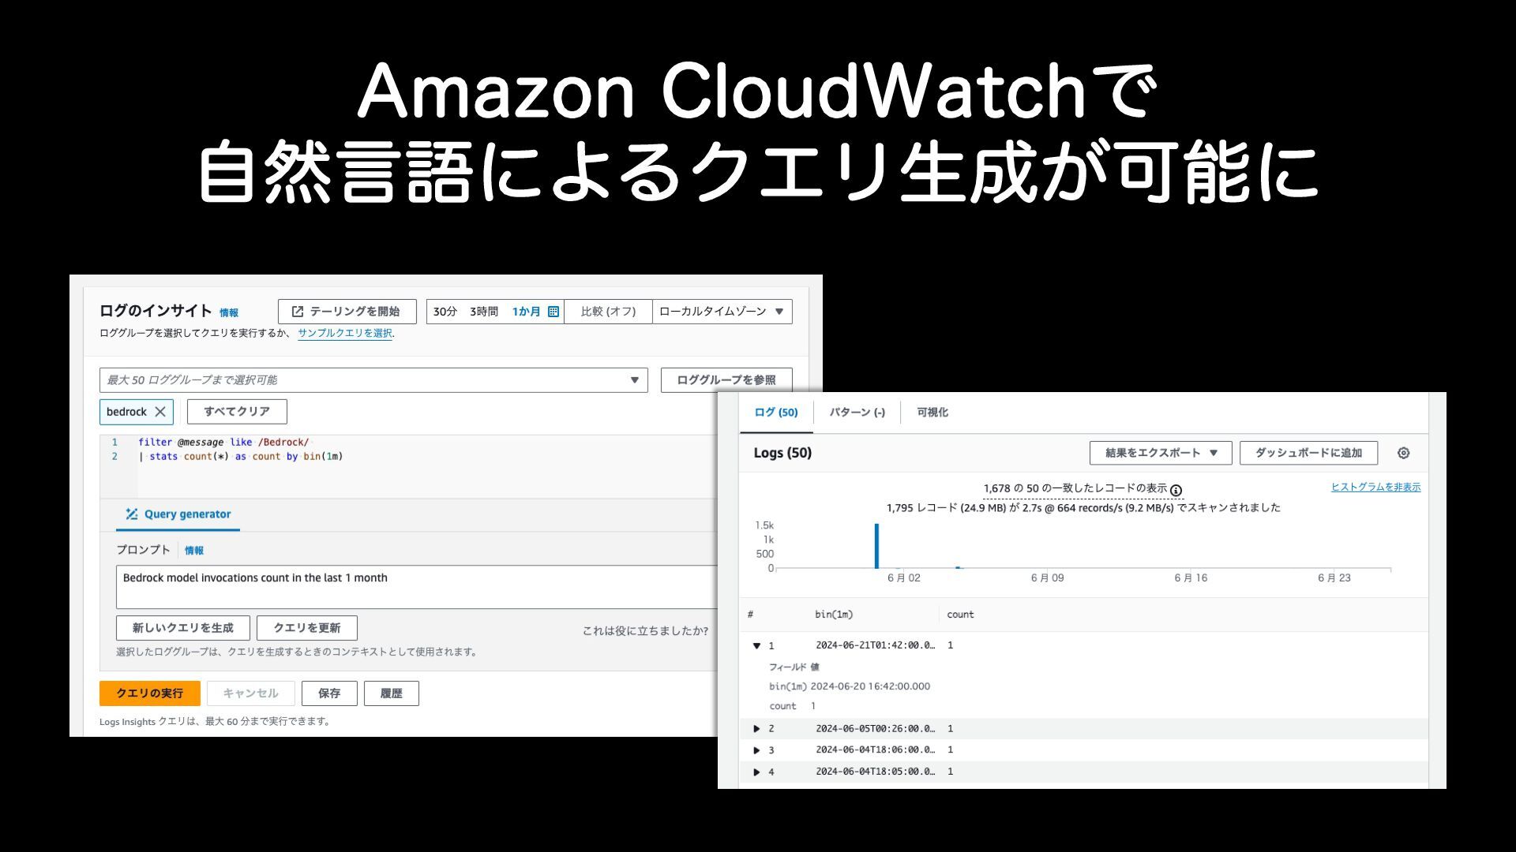This screenshot has height=852, width=1516.
Task: Remove the bedrock log group tag
Action: tap(160, 412)
